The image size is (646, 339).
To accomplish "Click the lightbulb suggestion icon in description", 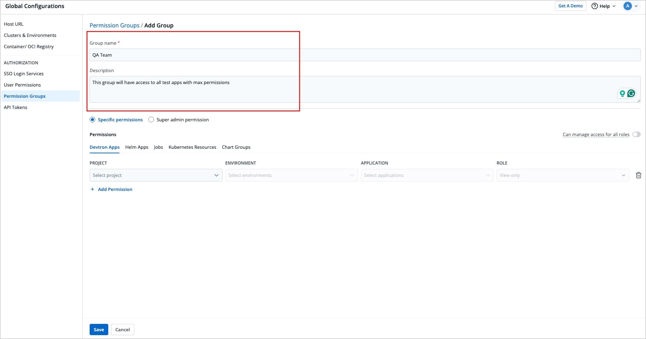I will (622, 93).
